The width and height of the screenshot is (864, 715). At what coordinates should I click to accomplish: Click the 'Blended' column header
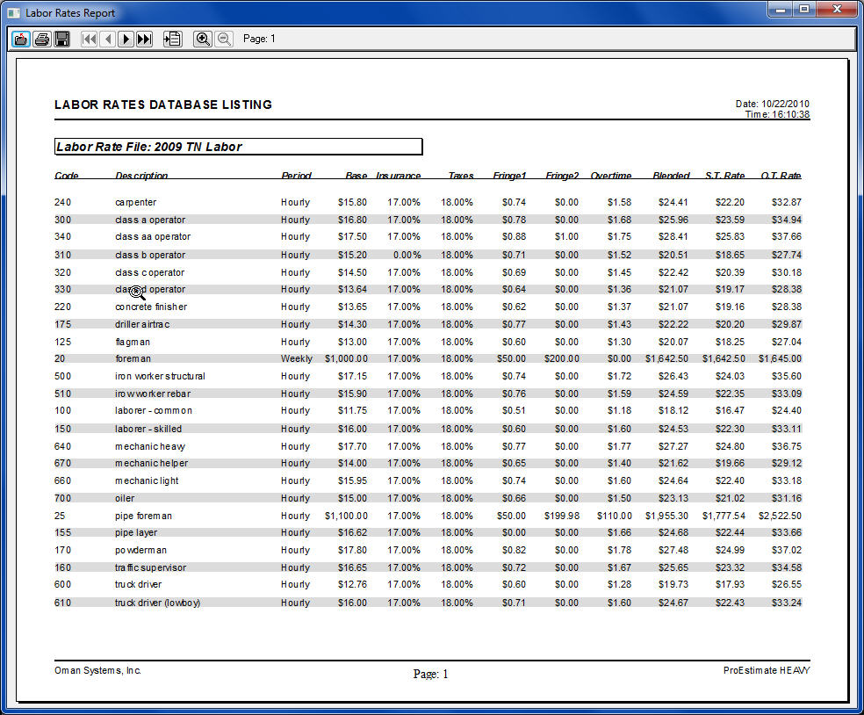pyautogui.click(x=671, y=176)
